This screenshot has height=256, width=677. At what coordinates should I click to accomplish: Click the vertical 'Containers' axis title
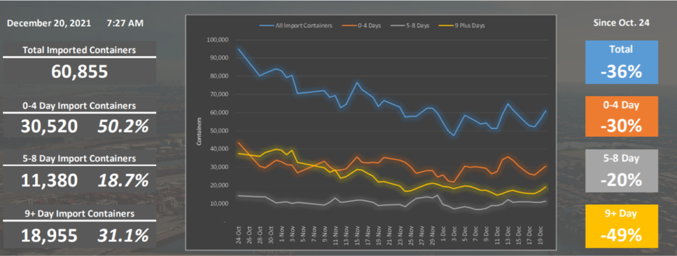coord(200,131)
